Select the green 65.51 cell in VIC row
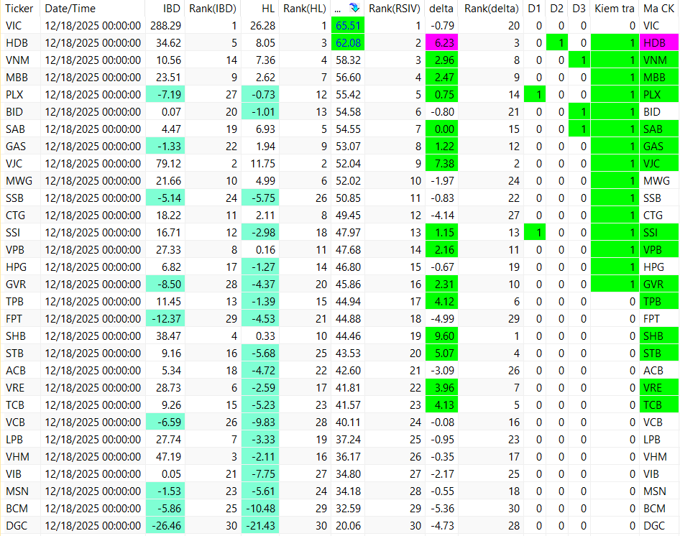This screenshot has height=536, width=680. [348, 26]
